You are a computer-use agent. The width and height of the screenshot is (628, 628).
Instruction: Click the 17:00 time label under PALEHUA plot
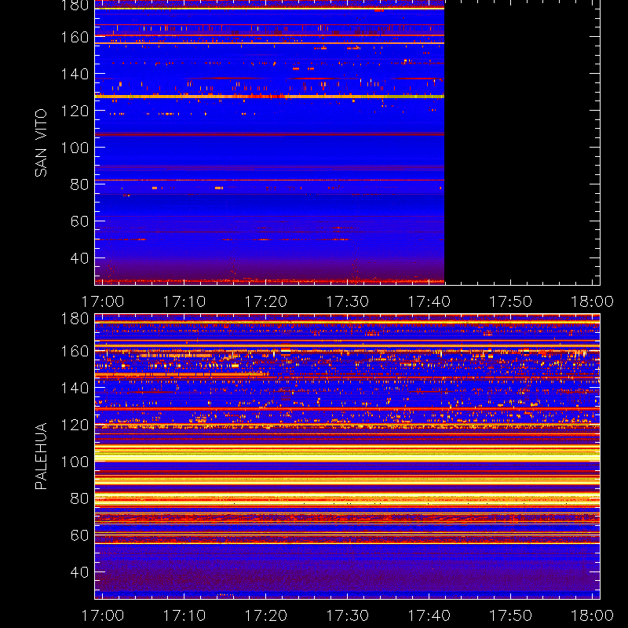click(x=103, y=615)
